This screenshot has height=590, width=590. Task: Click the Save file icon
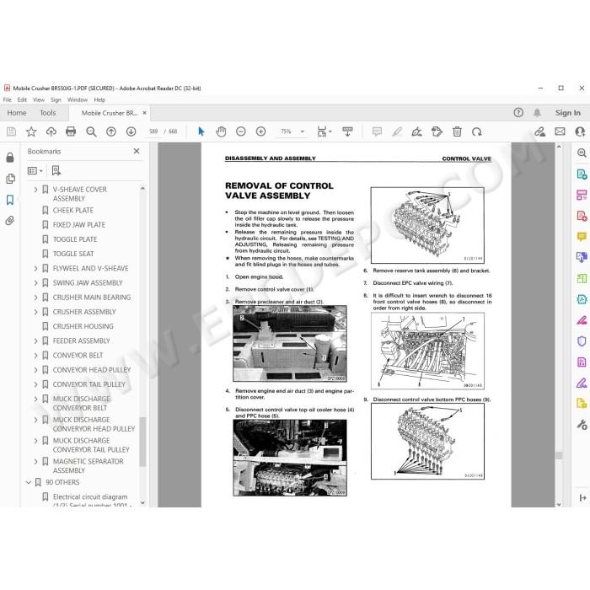[x=11, y=131]
